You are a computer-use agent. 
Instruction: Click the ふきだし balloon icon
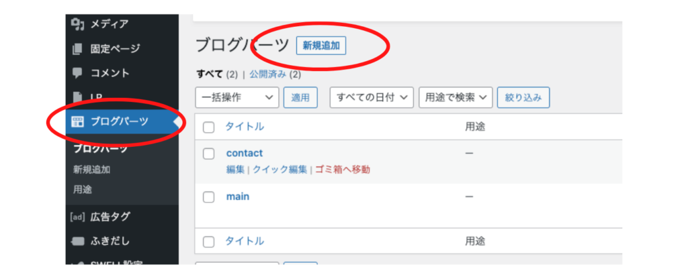pos(77,241)
